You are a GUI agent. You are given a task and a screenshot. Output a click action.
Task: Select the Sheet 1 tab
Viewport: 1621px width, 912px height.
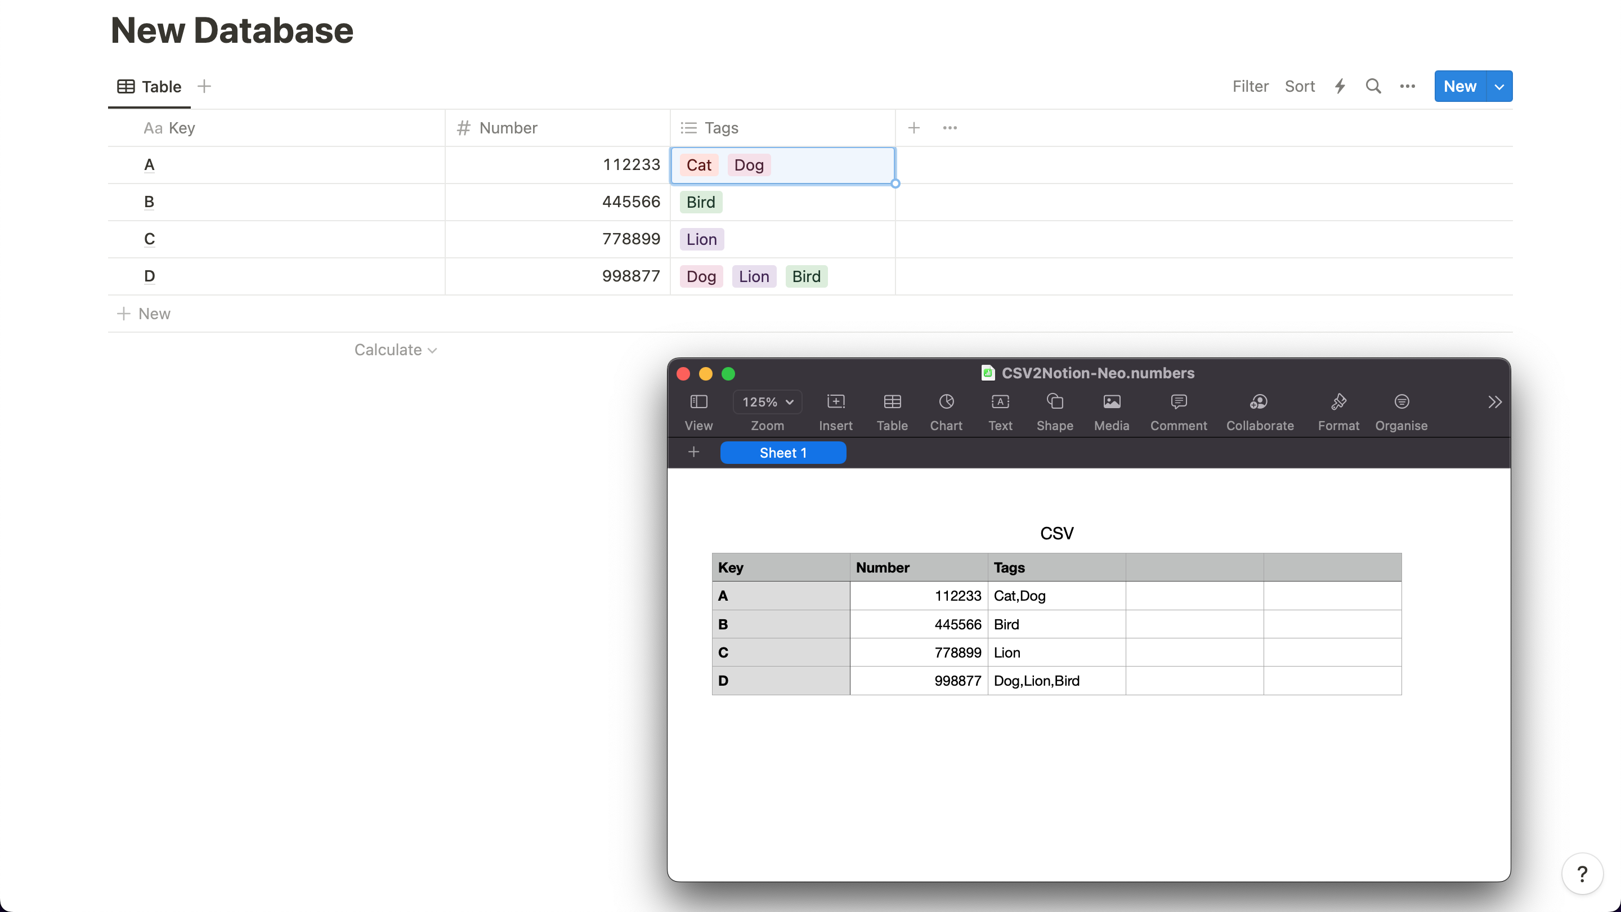[x=782, y=453]
